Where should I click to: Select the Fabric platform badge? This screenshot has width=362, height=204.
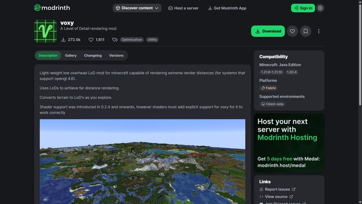[x=268, y=88]
